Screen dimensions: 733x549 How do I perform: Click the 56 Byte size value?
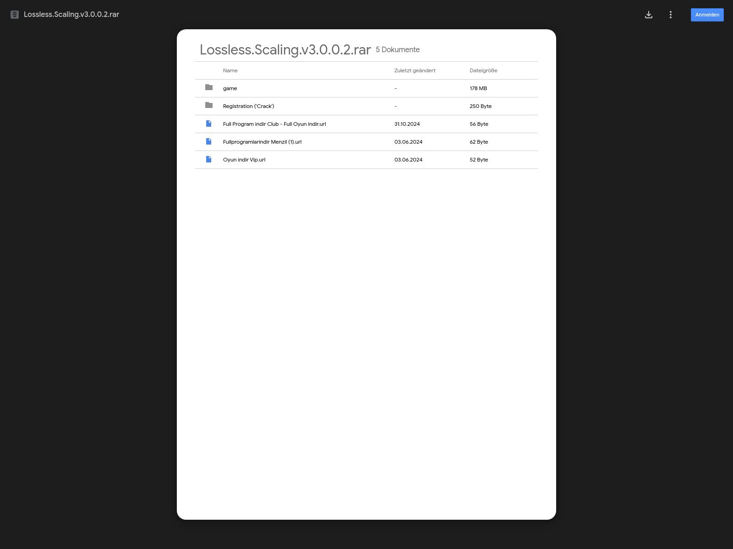click(479, 124)
